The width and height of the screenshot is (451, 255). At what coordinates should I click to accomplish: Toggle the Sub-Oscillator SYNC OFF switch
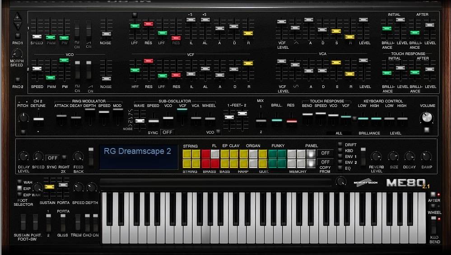(167, 132)
